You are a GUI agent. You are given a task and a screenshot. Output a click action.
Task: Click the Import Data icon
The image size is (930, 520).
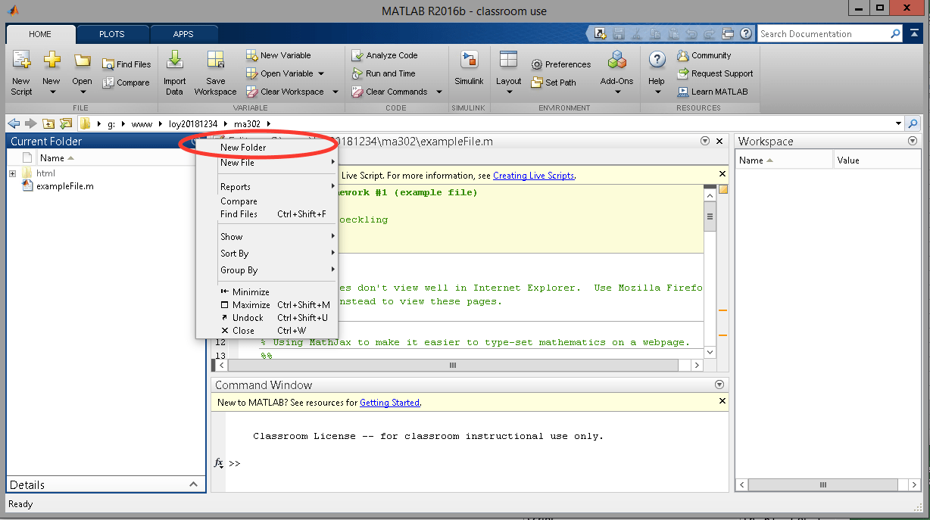pyautogui.click(x=174, y=61)
